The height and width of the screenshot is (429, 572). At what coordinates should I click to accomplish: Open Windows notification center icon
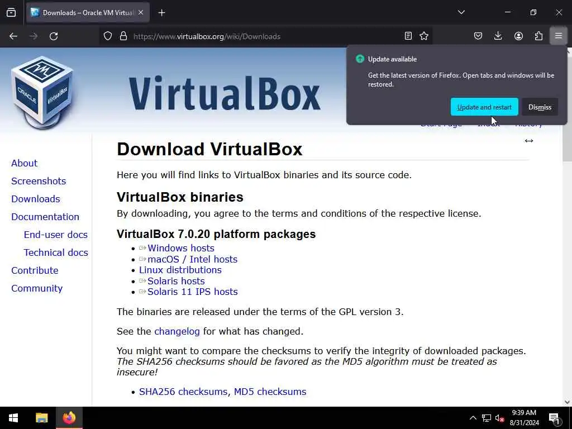(554, 418)
